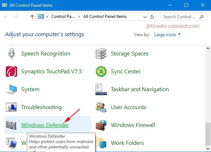Refresh the Control Panel view

[x=152, y=17]
